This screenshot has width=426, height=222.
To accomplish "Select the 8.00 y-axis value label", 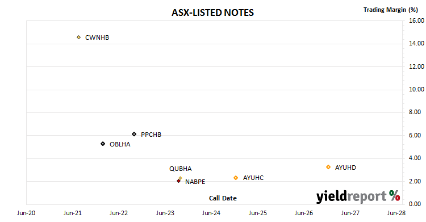I will 415,112.
